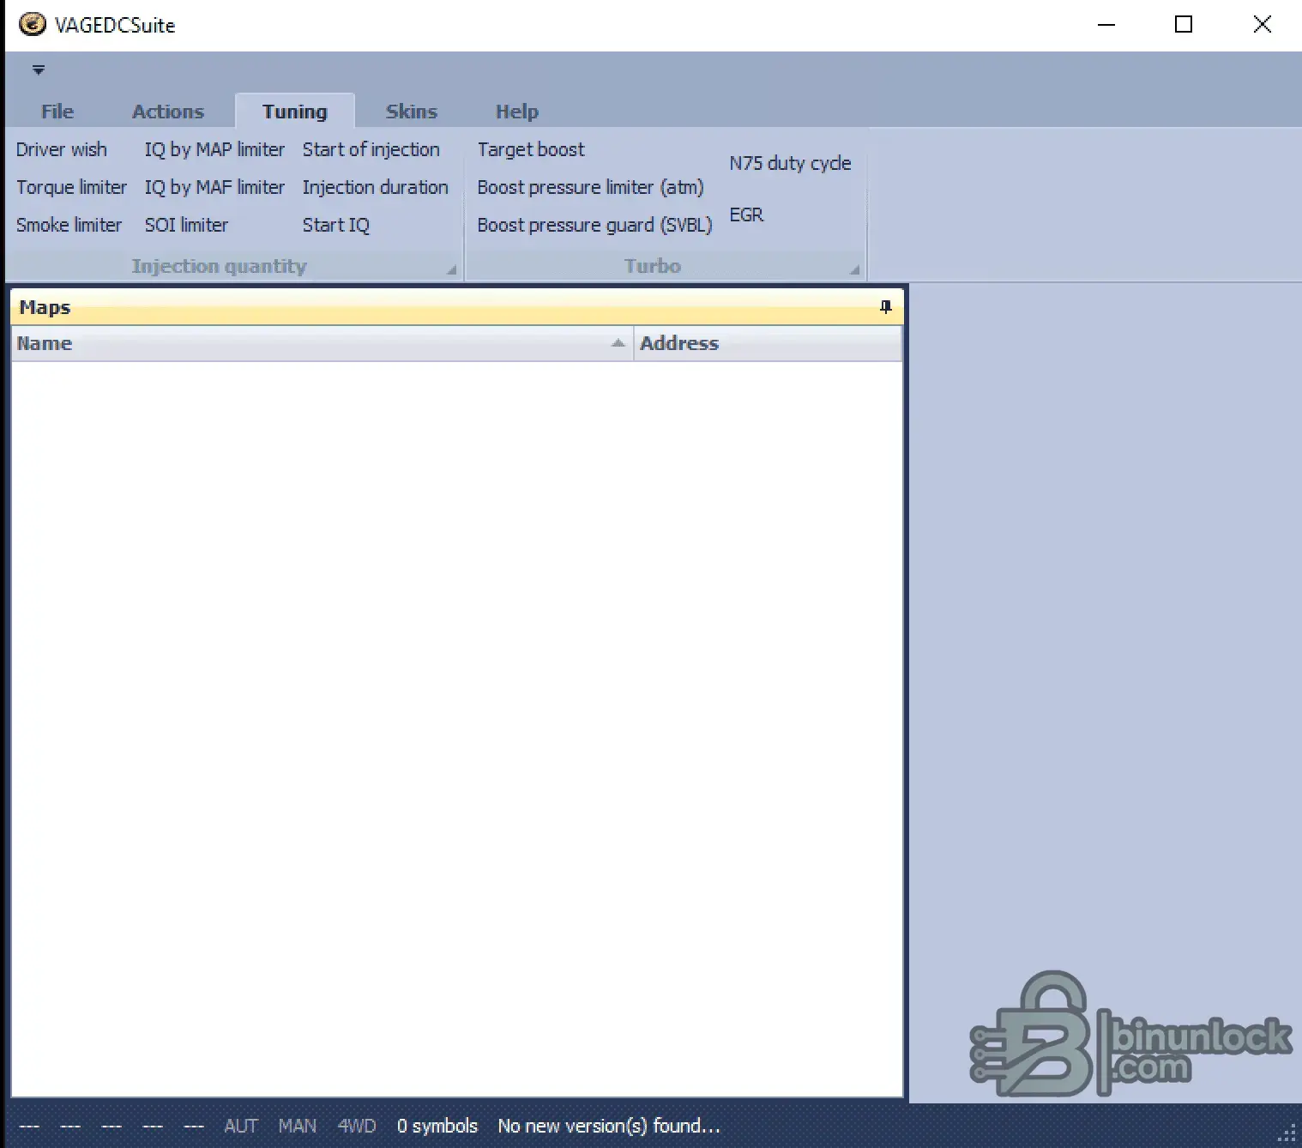This screenshot has width=1302, height=1148.
Task: Click IQ by MAP limiter
Action: [x=214, y=149]
